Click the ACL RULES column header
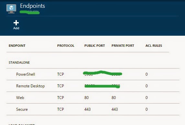 tap(154, 45)
